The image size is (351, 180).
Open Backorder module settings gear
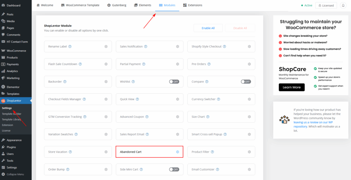click(106, 82)
